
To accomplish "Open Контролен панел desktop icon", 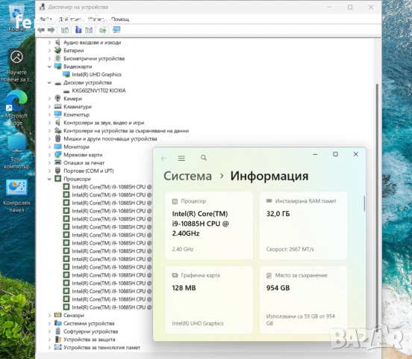I will coord(16,196).
